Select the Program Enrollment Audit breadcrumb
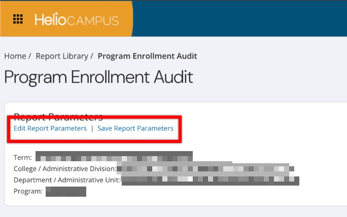The image size is (347, 217). (147, 56)
